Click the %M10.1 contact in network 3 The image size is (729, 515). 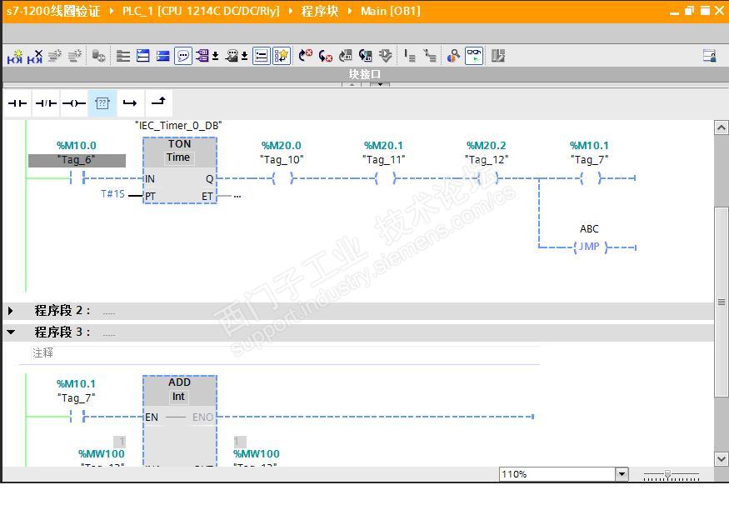coord(77,417)
